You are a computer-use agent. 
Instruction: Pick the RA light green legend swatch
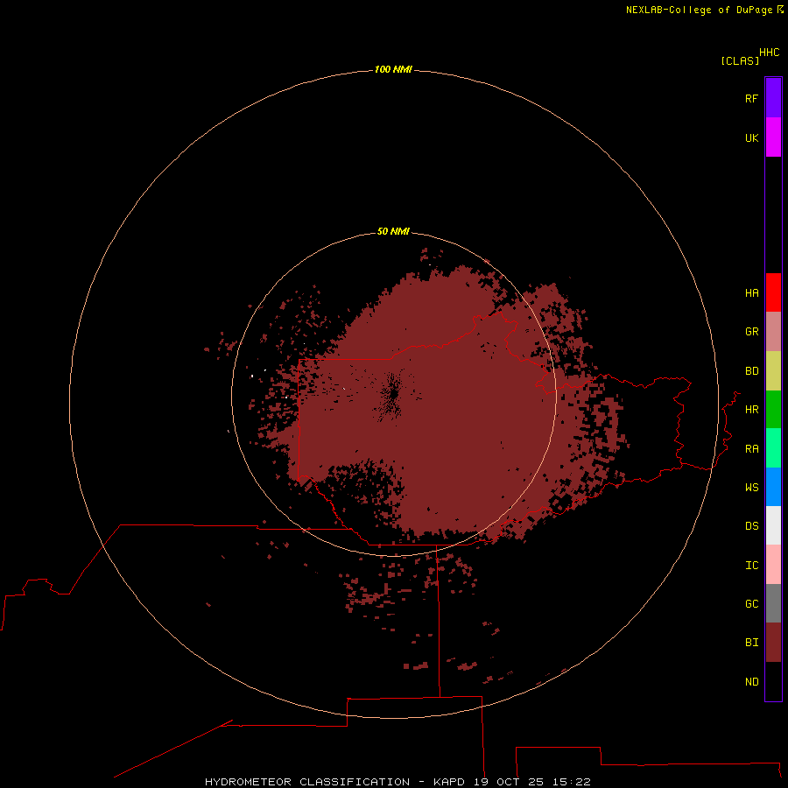point(773,448)
